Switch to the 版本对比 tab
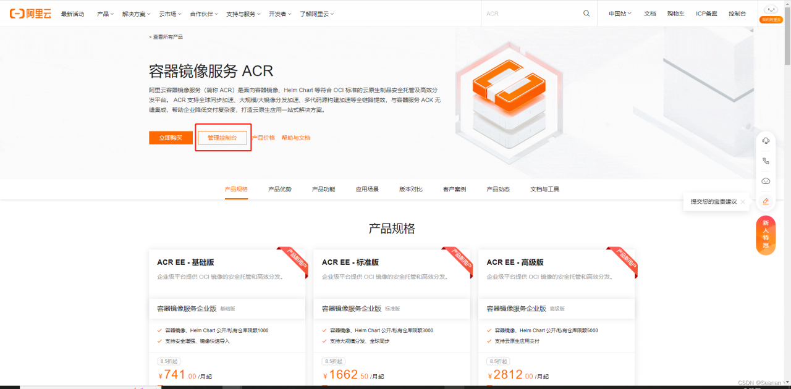 click(x=412, y=189)
